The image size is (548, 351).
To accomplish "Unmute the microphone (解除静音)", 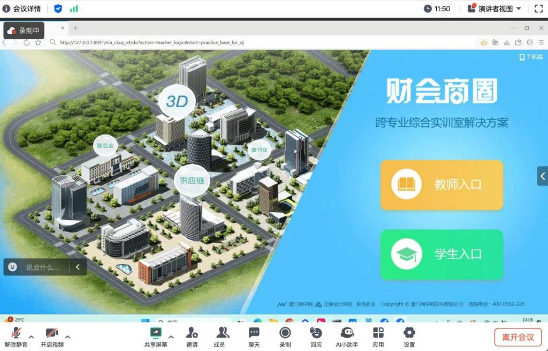I will point(16,337).
